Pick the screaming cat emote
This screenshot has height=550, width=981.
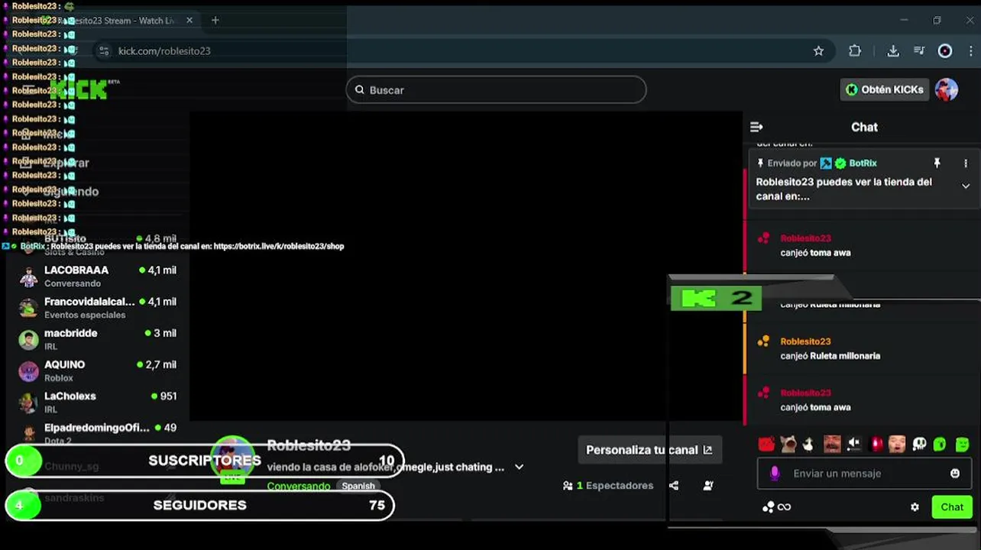point(788,444)
